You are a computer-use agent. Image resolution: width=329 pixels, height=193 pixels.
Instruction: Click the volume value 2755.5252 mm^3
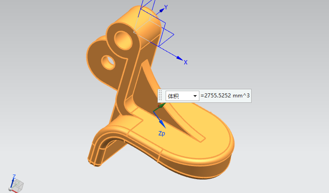[x=225, y=96]
